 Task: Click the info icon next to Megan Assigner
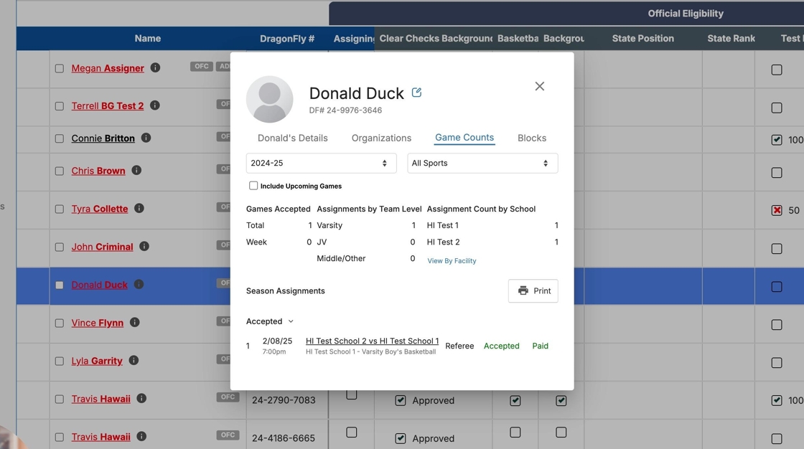click(155, 67)
